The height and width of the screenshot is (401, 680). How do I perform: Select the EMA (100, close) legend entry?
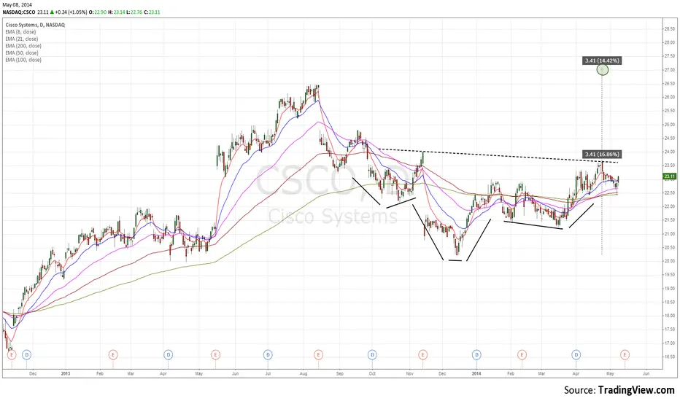click(23, 60)
